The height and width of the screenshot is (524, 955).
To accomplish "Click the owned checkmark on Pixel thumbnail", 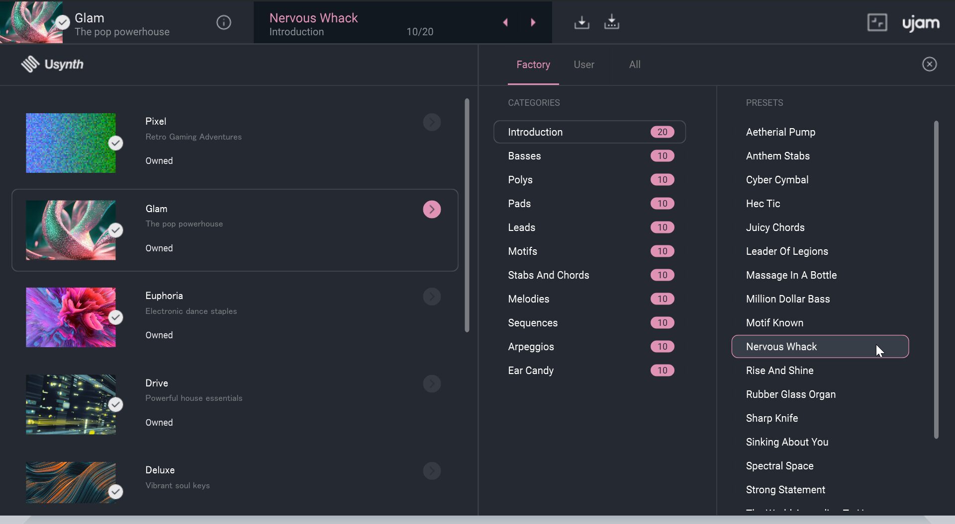I will coord(116,143).
